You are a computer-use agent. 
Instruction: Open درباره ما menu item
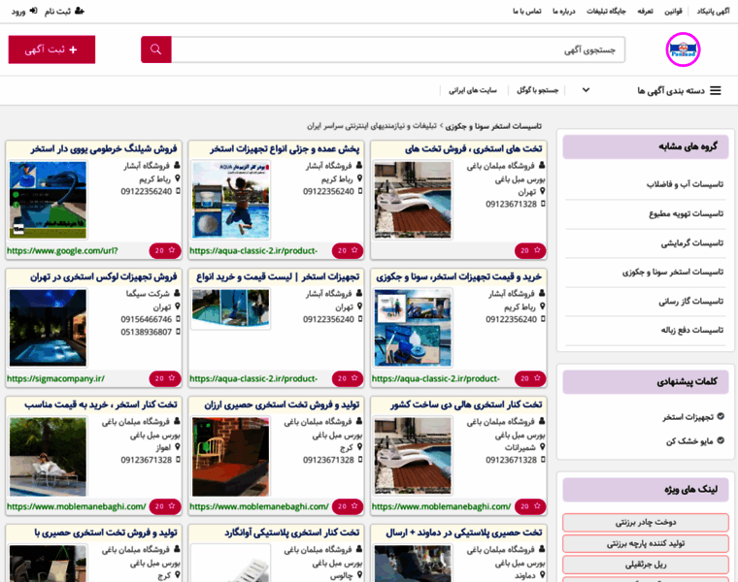[563, 12]
